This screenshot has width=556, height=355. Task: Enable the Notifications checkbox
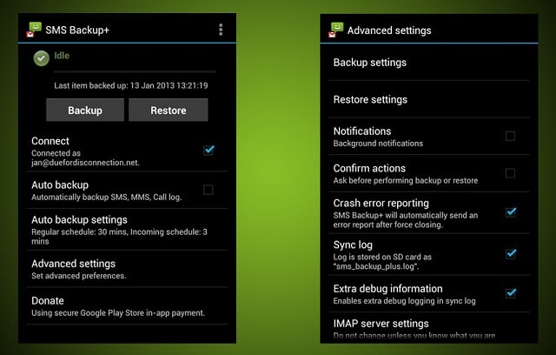510,136
